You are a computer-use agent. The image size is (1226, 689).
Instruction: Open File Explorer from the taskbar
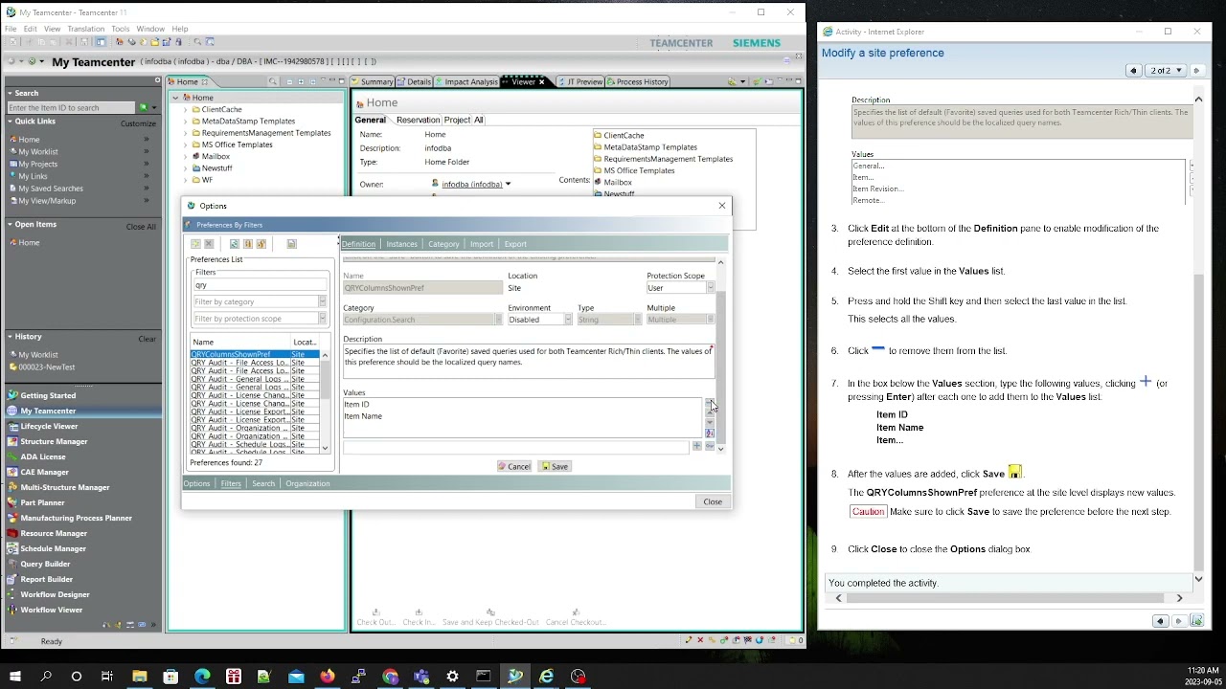139,677
